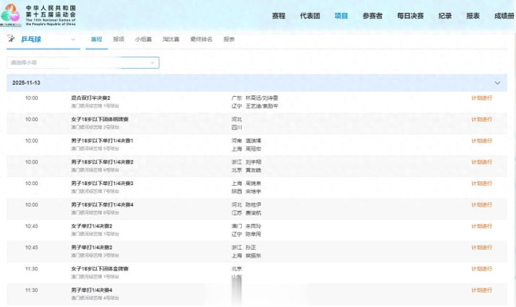Viewport: 516px width, 307px height.
Task: Open the 报表 sub-tab under 乒乓球
Action: (229, 39)
